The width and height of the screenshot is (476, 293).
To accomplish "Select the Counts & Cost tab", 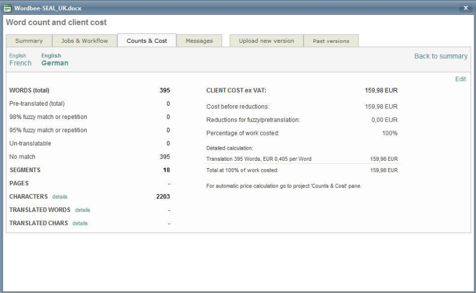I will pyautogui.click(x=147, y=41).
